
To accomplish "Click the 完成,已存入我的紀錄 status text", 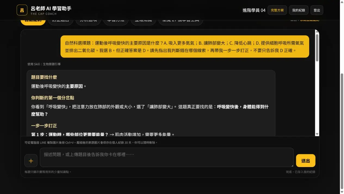I will (x=300, y=172).
